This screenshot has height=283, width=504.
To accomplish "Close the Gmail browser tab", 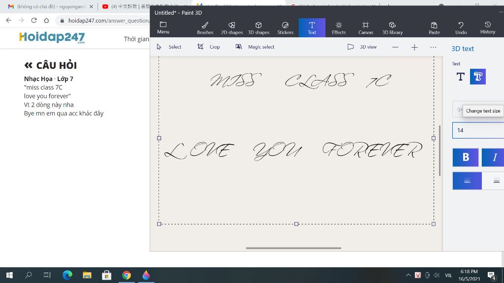I will click(91, 6).
